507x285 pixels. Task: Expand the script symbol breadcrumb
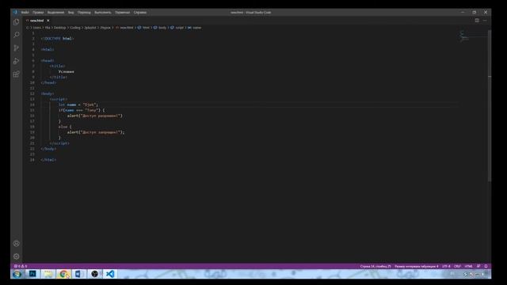point(177,28)
